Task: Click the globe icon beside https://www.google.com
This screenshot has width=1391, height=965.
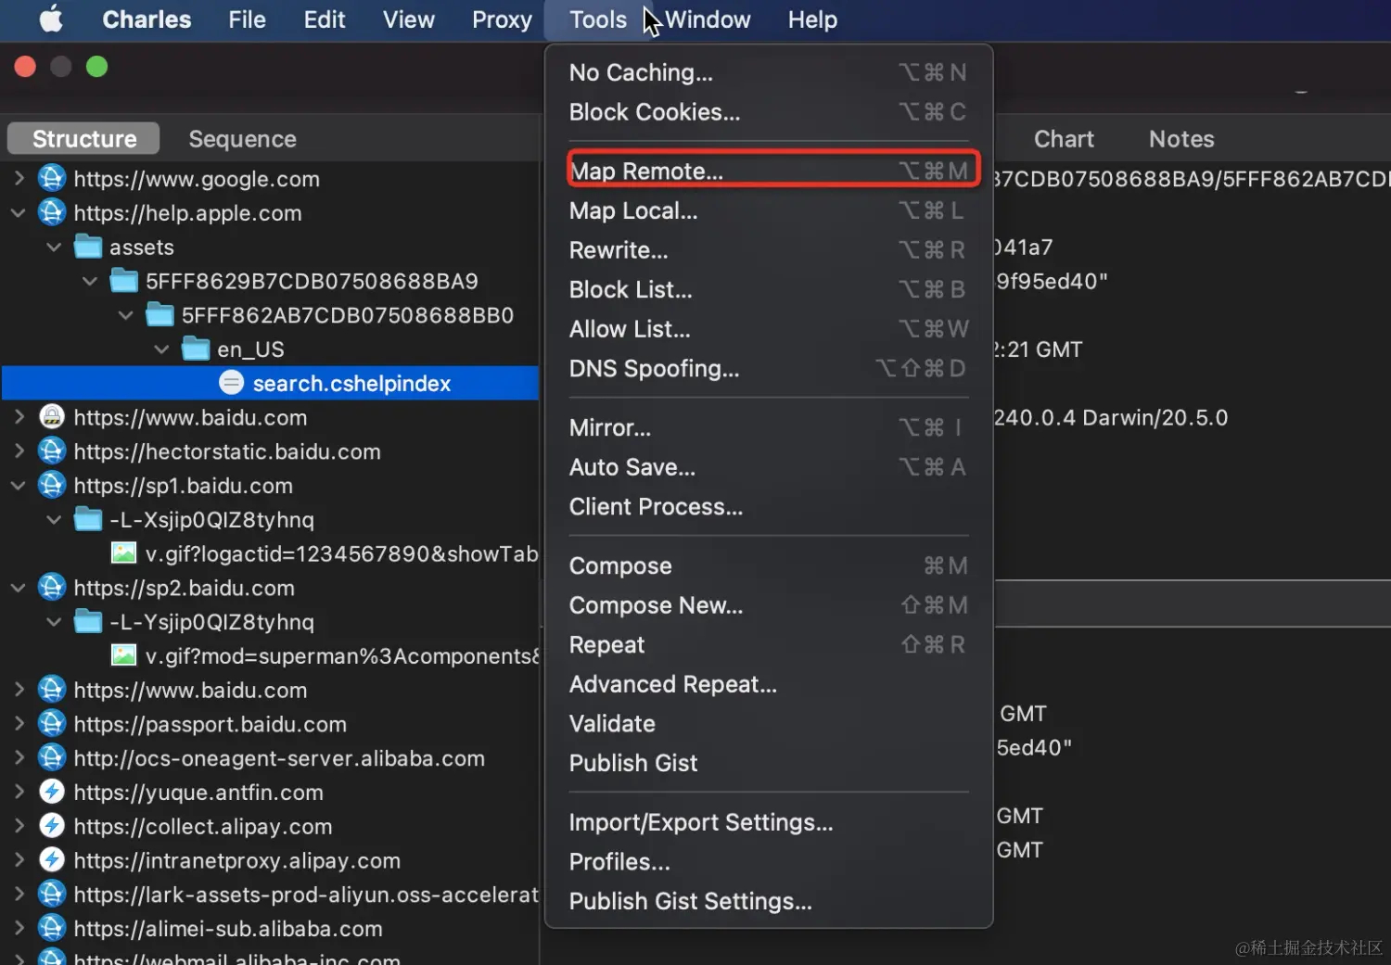Action: click(52, 178)
